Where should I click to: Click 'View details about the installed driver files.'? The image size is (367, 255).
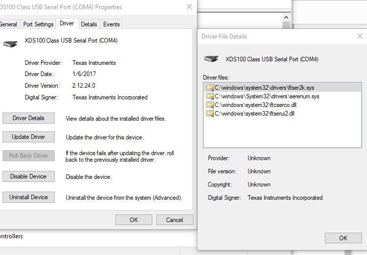(x=115, y=119)
